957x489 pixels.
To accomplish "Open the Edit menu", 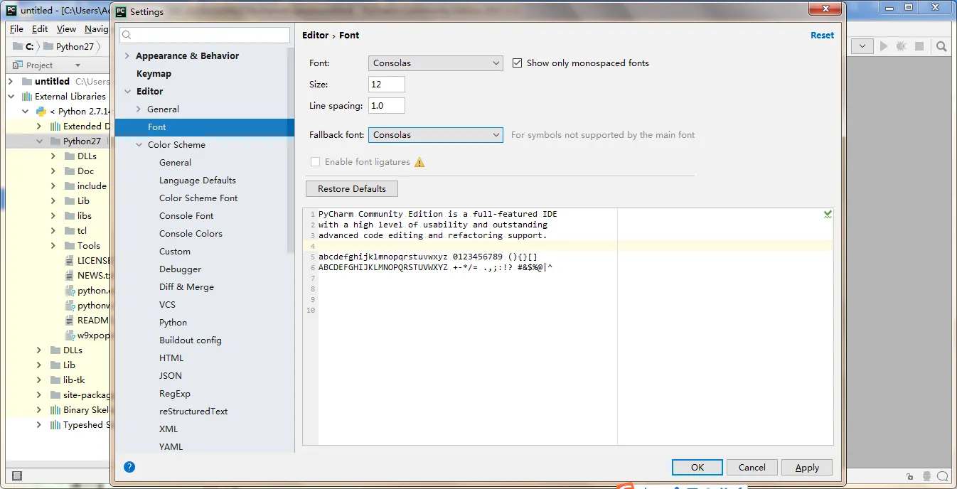I will point(40,28).
